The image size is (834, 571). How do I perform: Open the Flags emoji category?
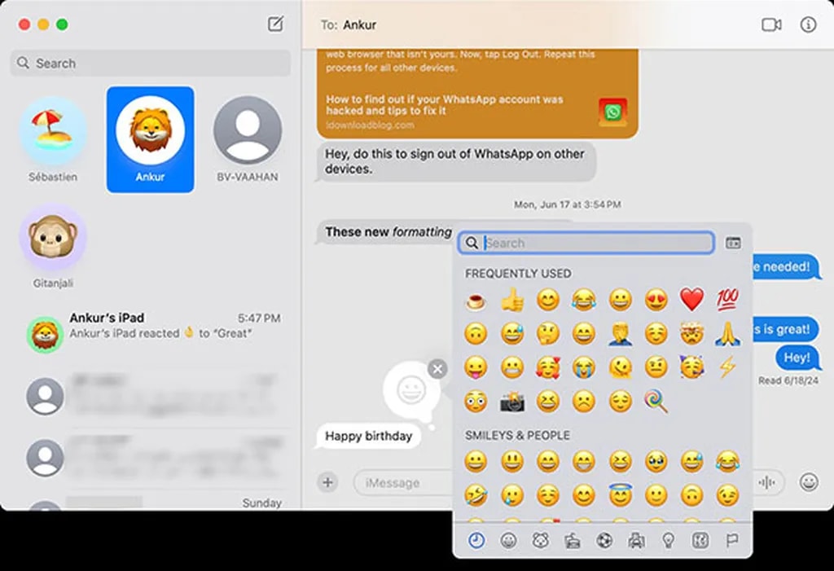pyautogui.click(x=731, y=539)
